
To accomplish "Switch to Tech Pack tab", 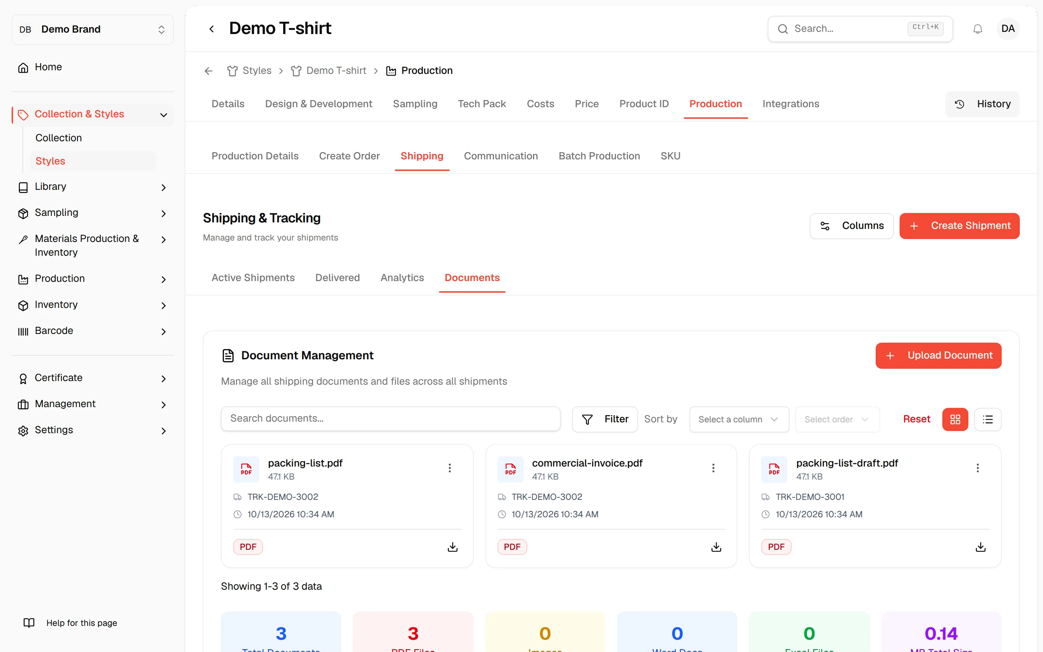I will pos(482,104).
